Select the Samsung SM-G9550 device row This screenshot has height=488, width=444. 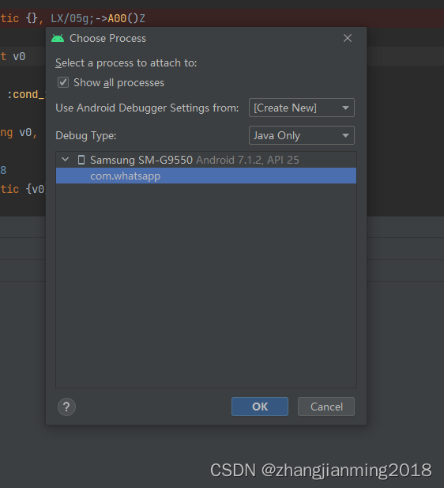[x=206, y=160]
